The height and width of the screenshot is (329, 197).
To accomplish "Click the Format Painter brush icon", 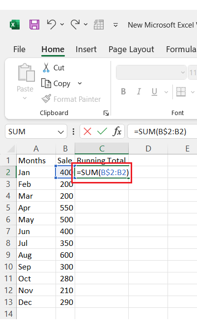I will [46, 99].
